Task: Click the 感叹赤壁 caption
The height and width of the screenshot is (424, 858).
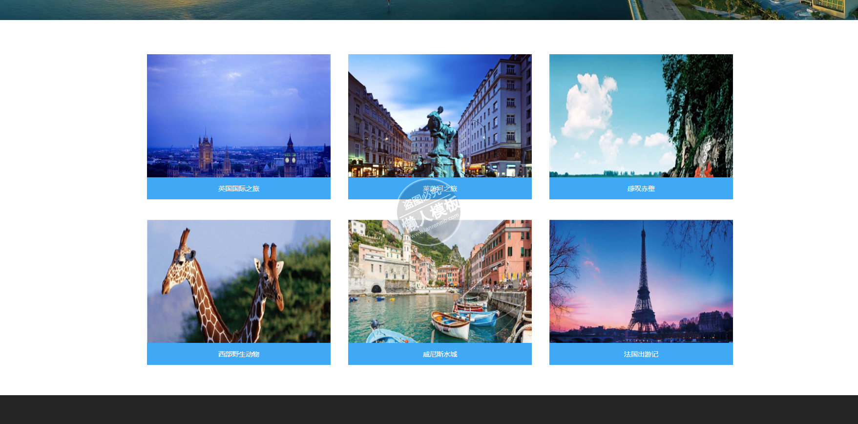Action: point(641,189)
